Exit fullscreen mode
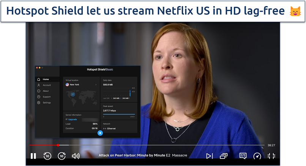The height and width of the screenshot is (166, 306). point(271,156)
